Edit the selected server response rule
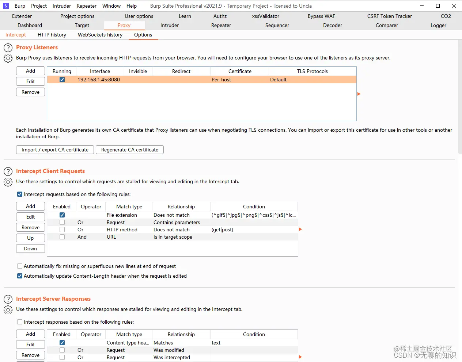Image resolution: width=462 pixels, height=362 pixels. (x=30, y=344)
